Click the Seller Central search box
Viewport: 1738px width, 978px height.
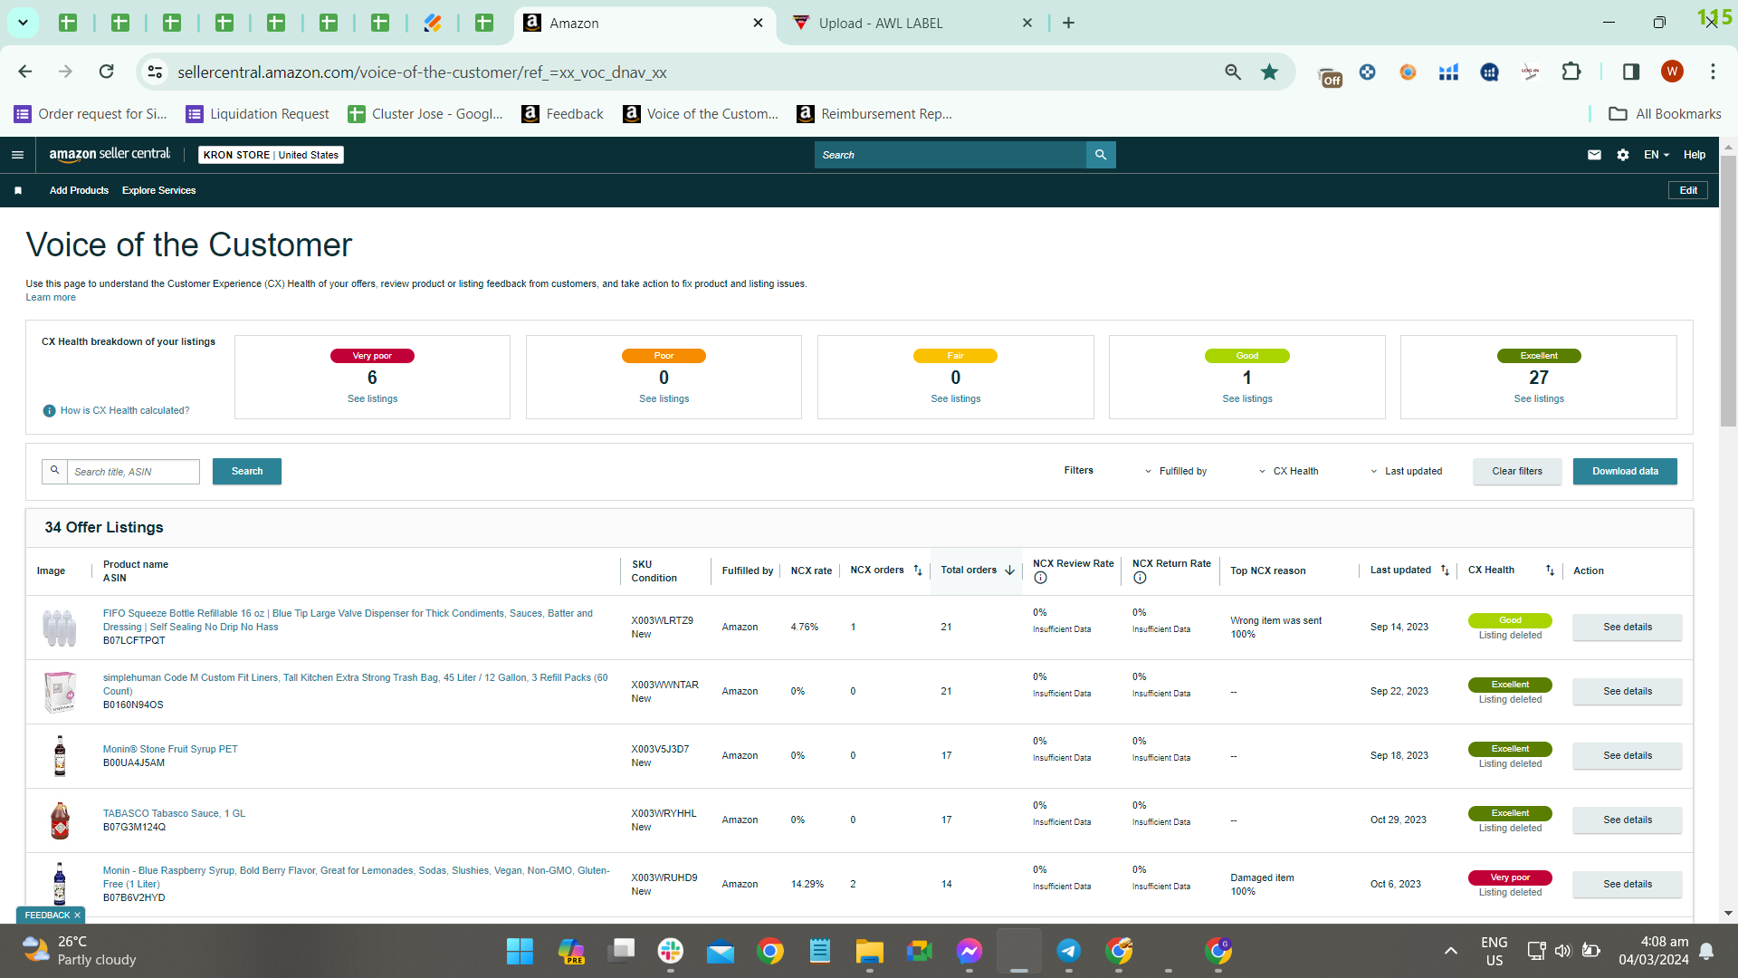[950, 155]
